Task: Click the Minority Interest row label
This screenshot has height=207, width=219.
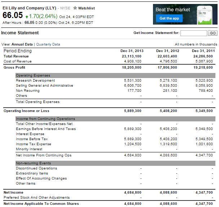Action: 29,149
